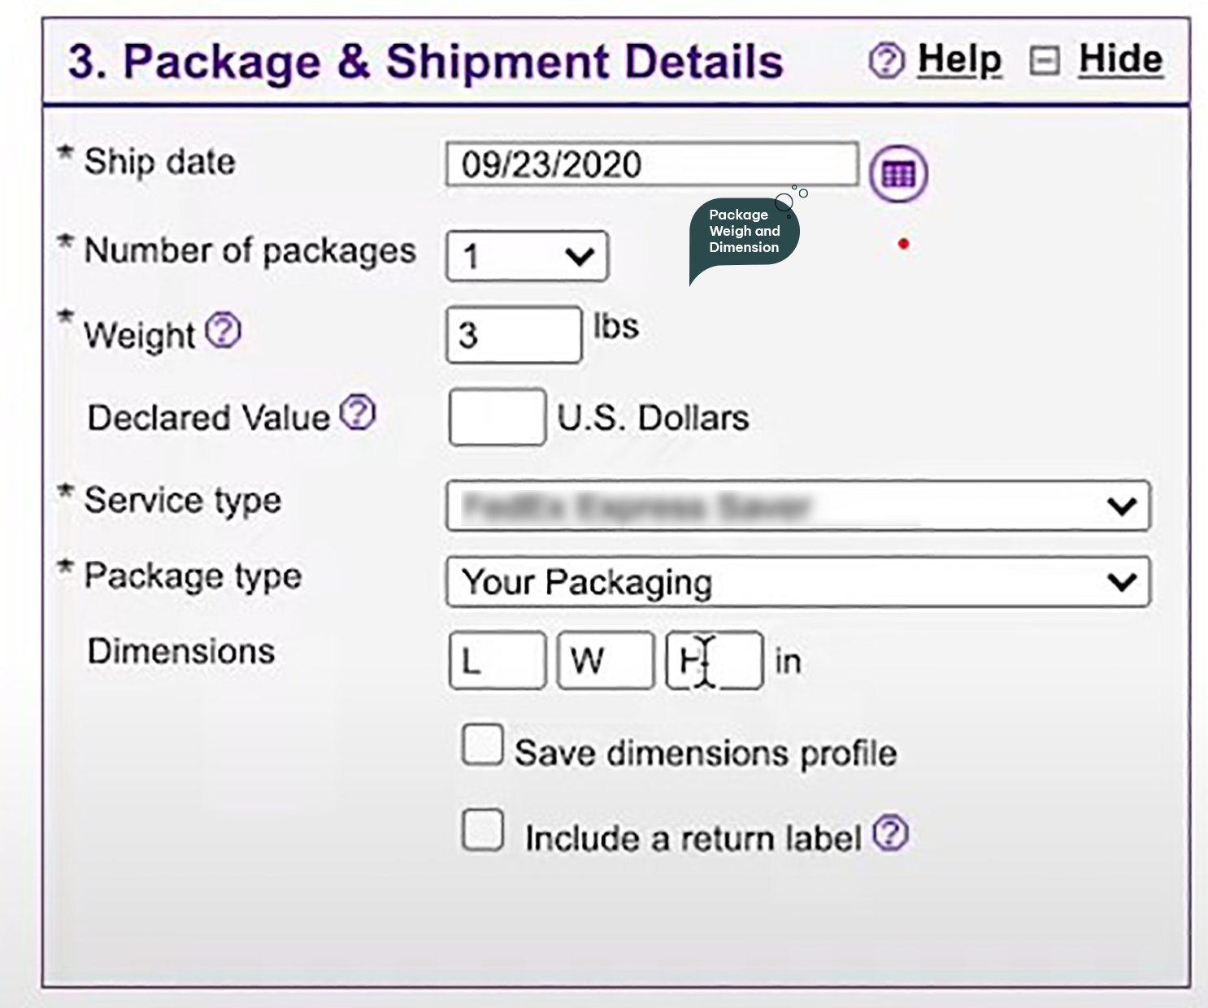
Task: Open the Help link
Action: tap(959, 60)
